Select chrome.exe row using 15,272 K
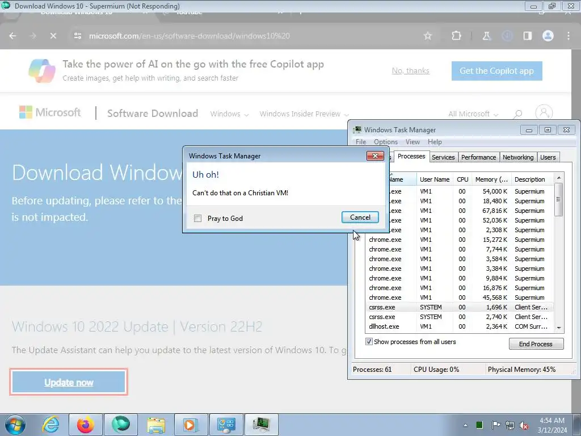 [460, 240]
